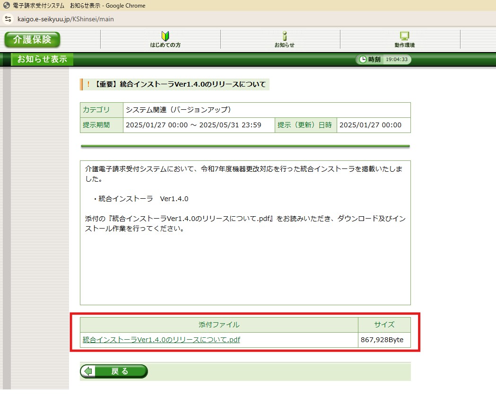Click the orange exclamation mark in heading
The width and height of the screenshot is (496, 397).
88,85
